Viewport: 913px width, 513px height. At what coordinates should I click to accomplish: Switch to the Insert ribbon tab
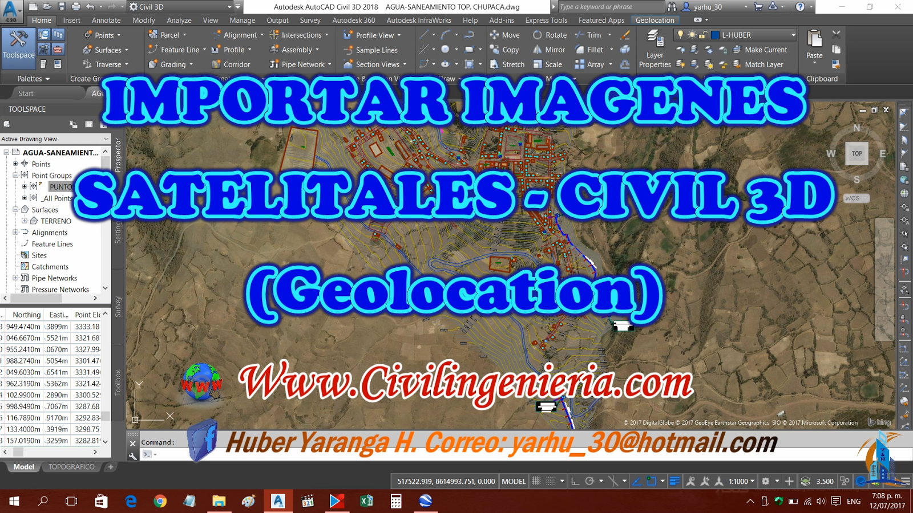coord(72,20)
